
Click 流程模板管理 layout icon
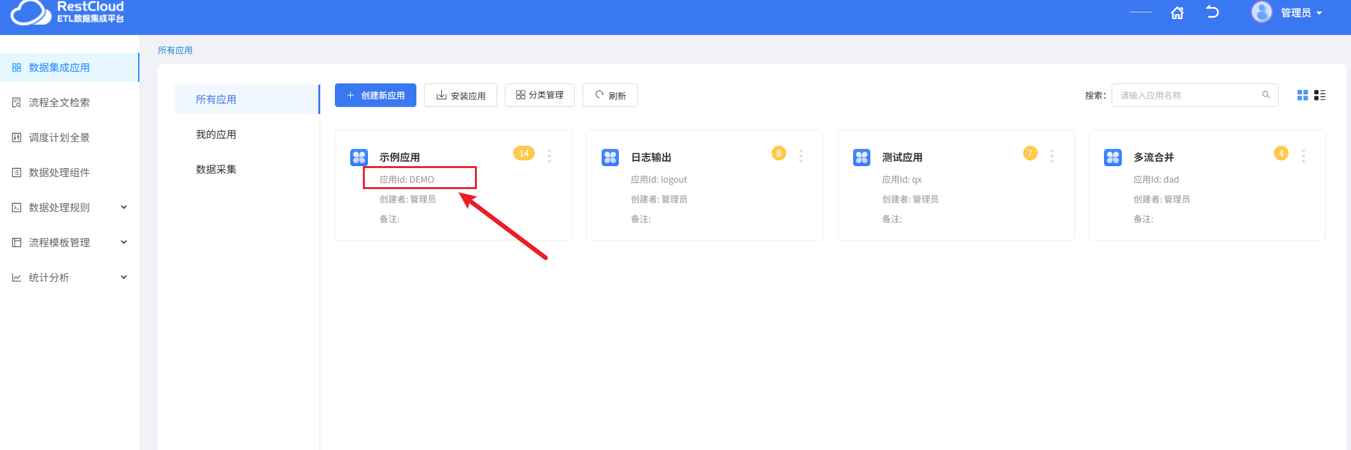tap(17, 243)
